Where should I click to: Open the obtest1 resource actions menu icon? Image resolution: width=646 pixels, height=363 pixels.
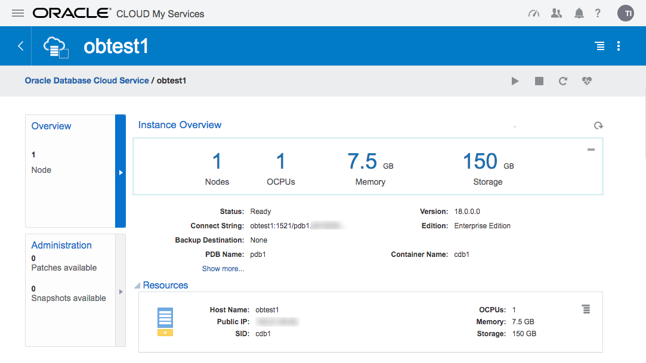coord(586,309)
